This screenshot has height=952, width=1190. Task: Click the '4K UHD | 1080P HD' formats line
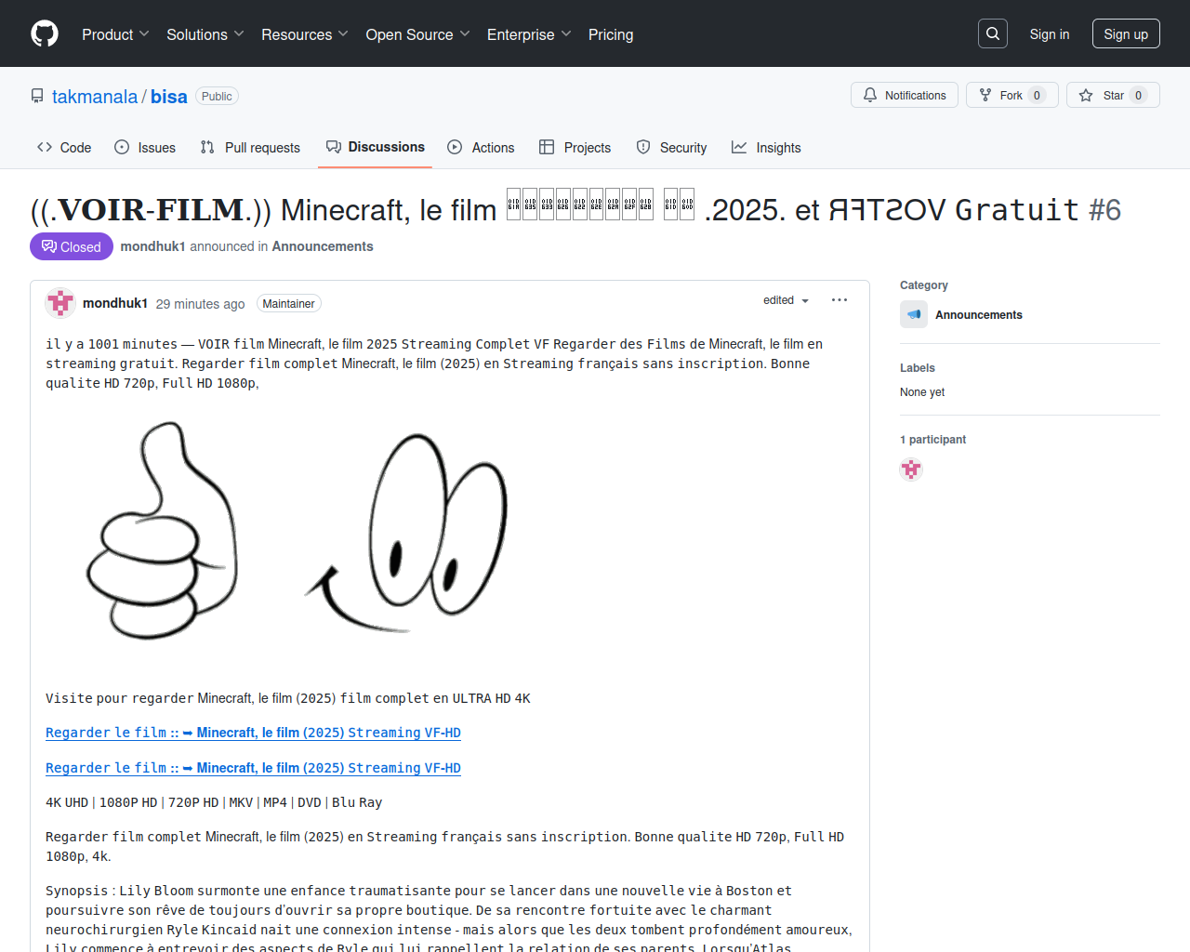click(214, 802)
